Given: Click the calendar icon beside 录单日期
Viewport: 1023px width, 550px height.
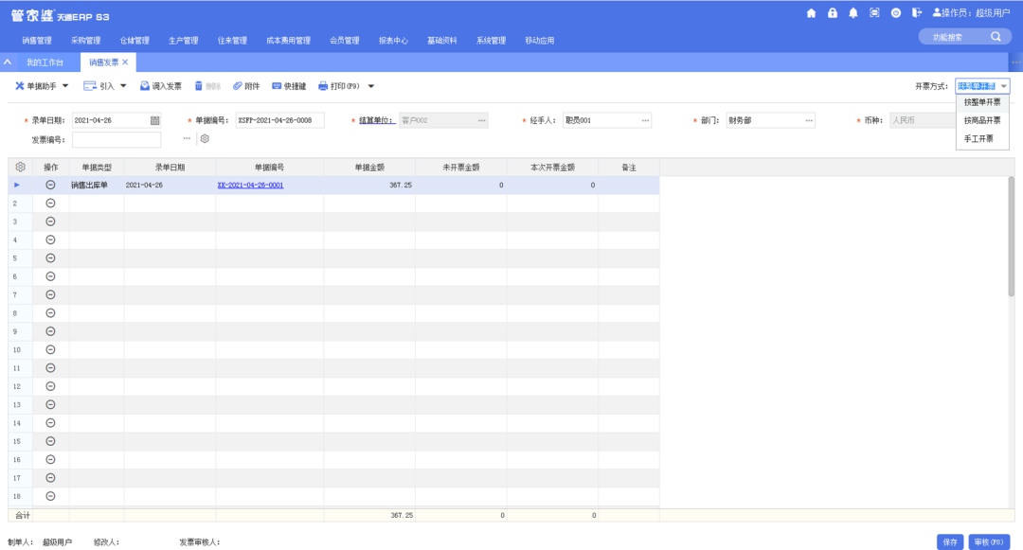Looking at the screenshot, I should click(x=155, y=120).
